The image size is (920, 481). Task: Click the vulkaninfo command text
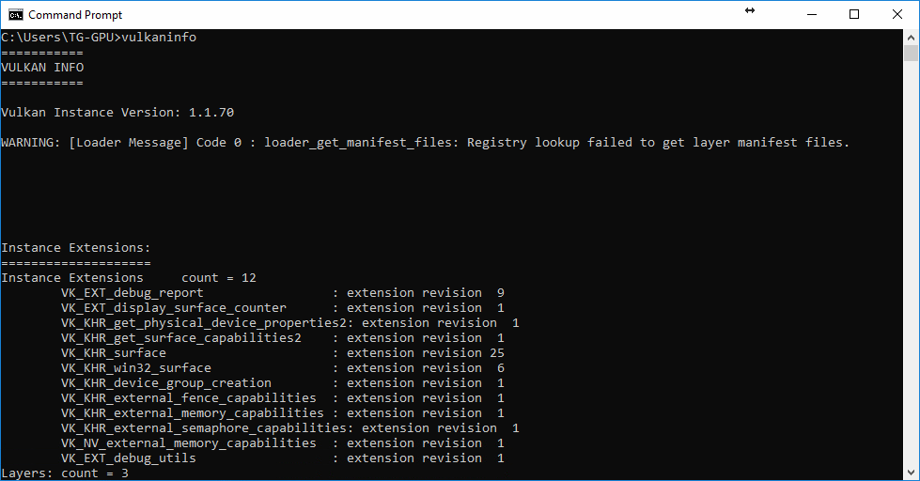pos(159,37)
